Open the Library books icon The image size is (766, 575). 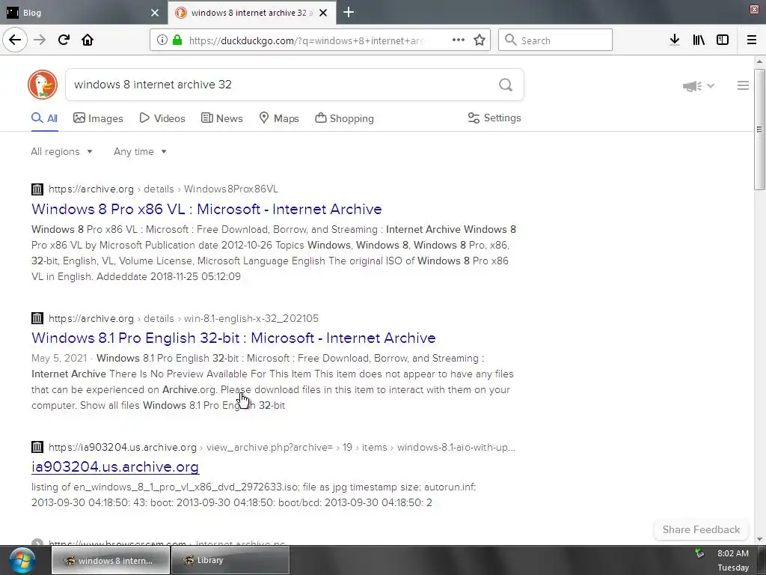pos(699,40)
